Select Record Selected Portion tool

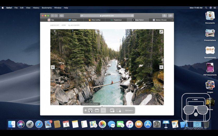pos(119,110)
